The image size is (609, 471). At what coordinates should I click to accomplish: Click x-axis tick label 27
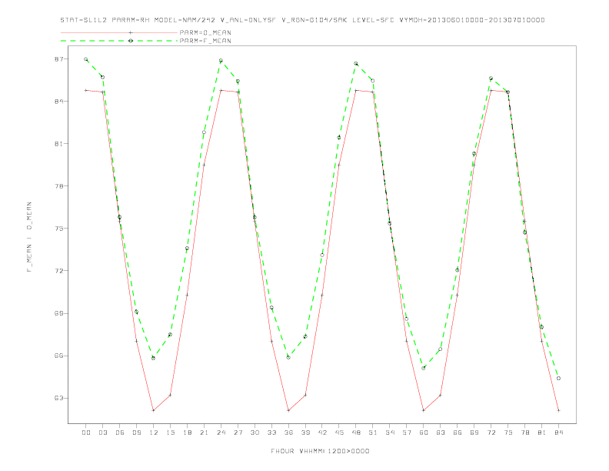tap(238, 433)
